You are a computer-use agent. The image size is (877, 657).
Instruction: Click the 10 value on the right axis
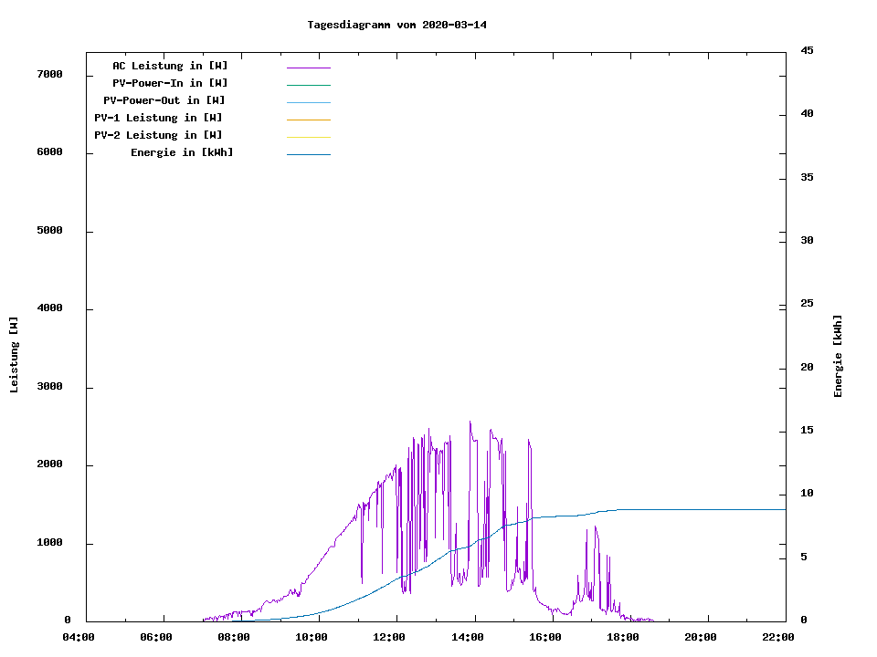pyautogui.click(x=807, y=494)
